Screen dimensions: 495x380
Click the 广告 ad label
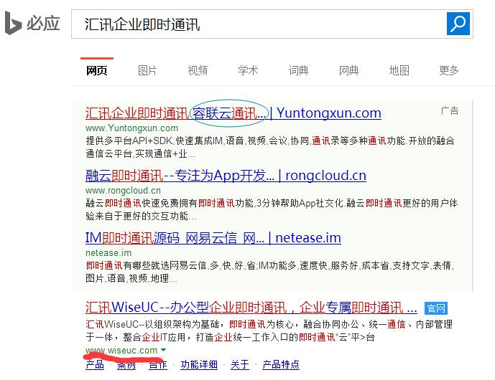point(449,110)
